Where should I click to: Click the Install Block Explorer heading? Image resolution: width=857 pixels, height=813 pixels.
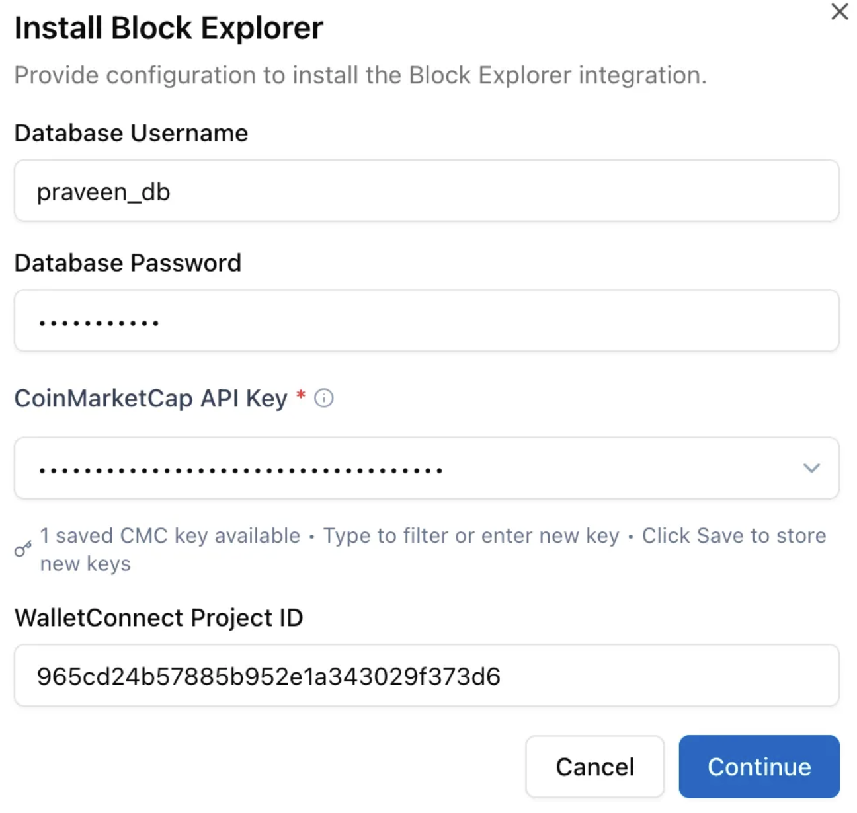pos(169,28)
